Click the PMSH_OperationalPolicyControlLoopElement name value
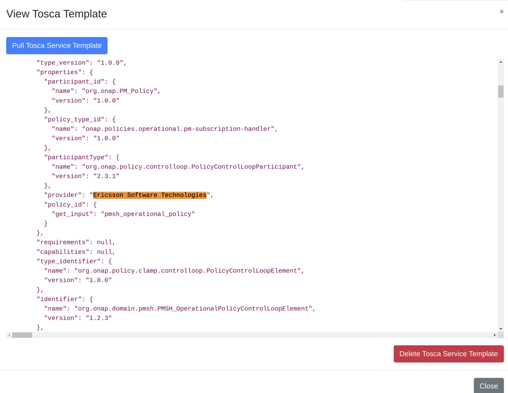 pos(193,308)
